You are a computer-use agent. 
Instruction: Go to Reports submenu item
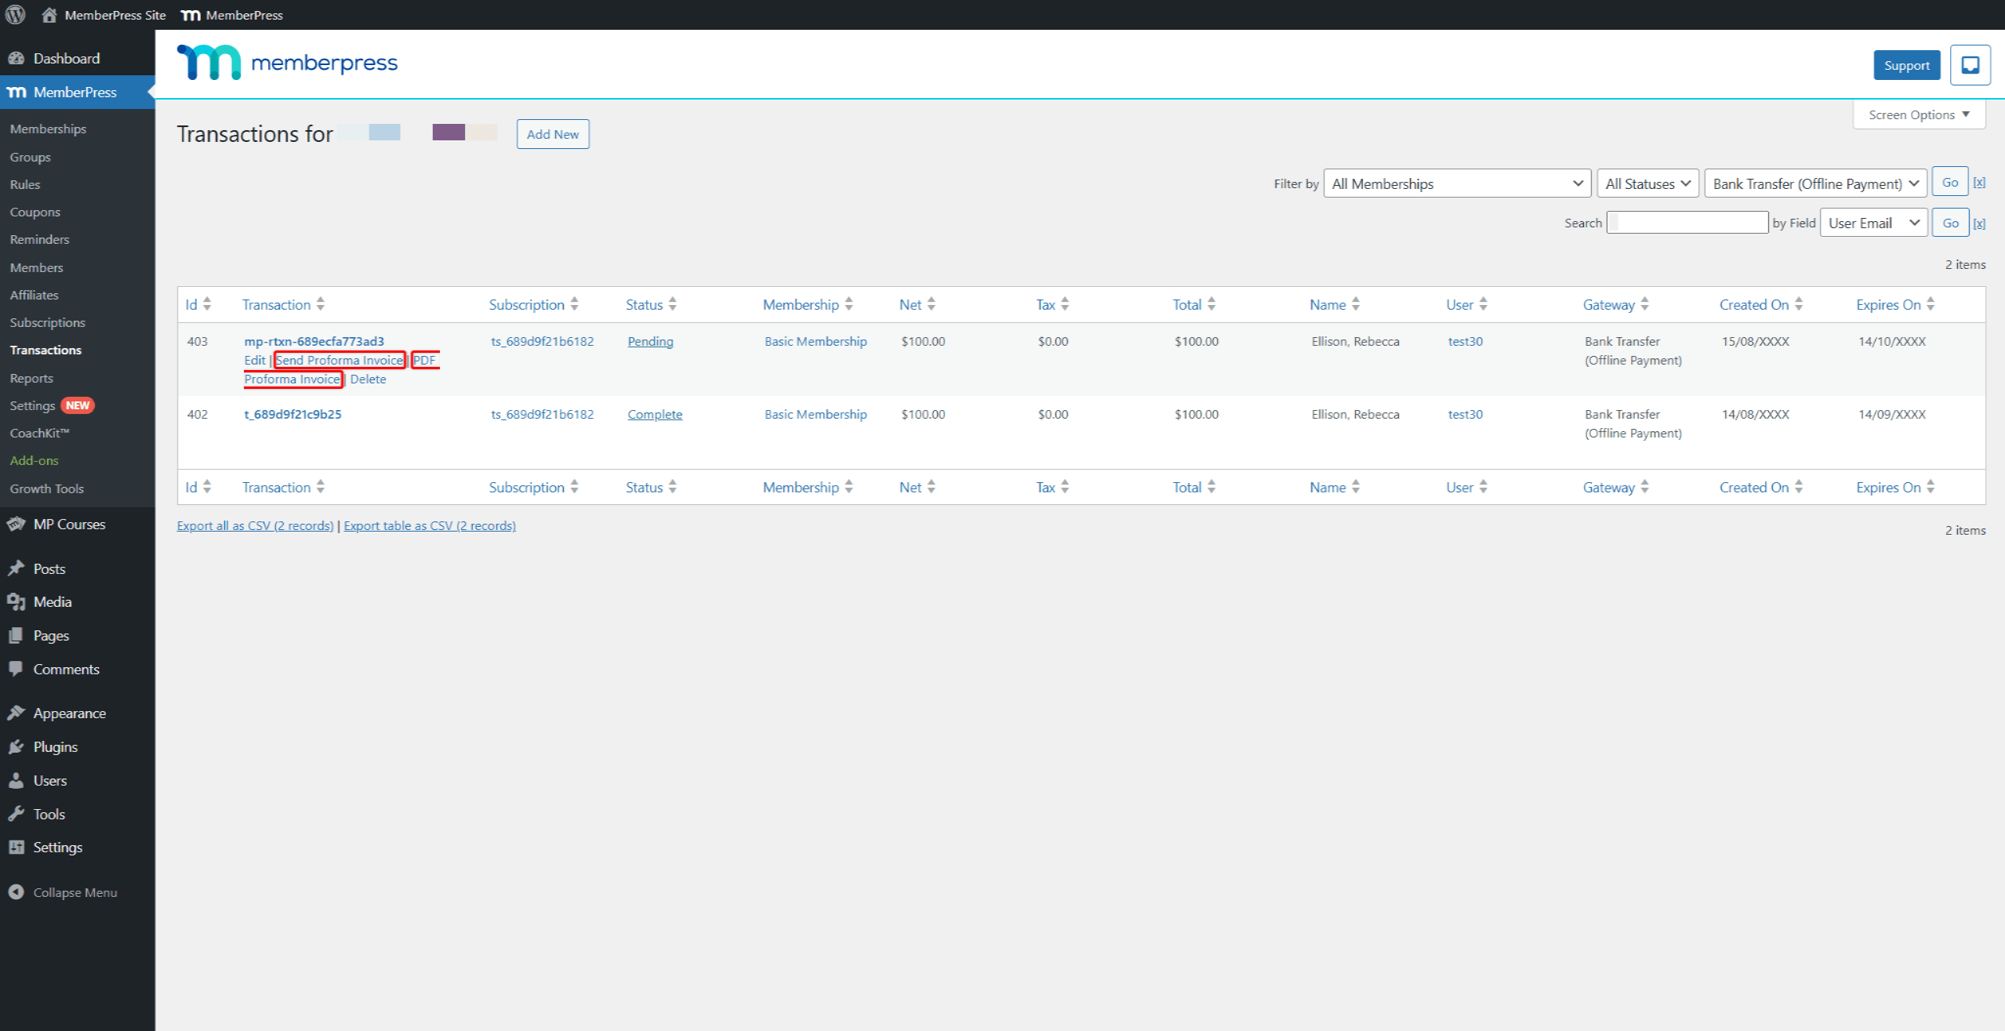pos(31,378)
